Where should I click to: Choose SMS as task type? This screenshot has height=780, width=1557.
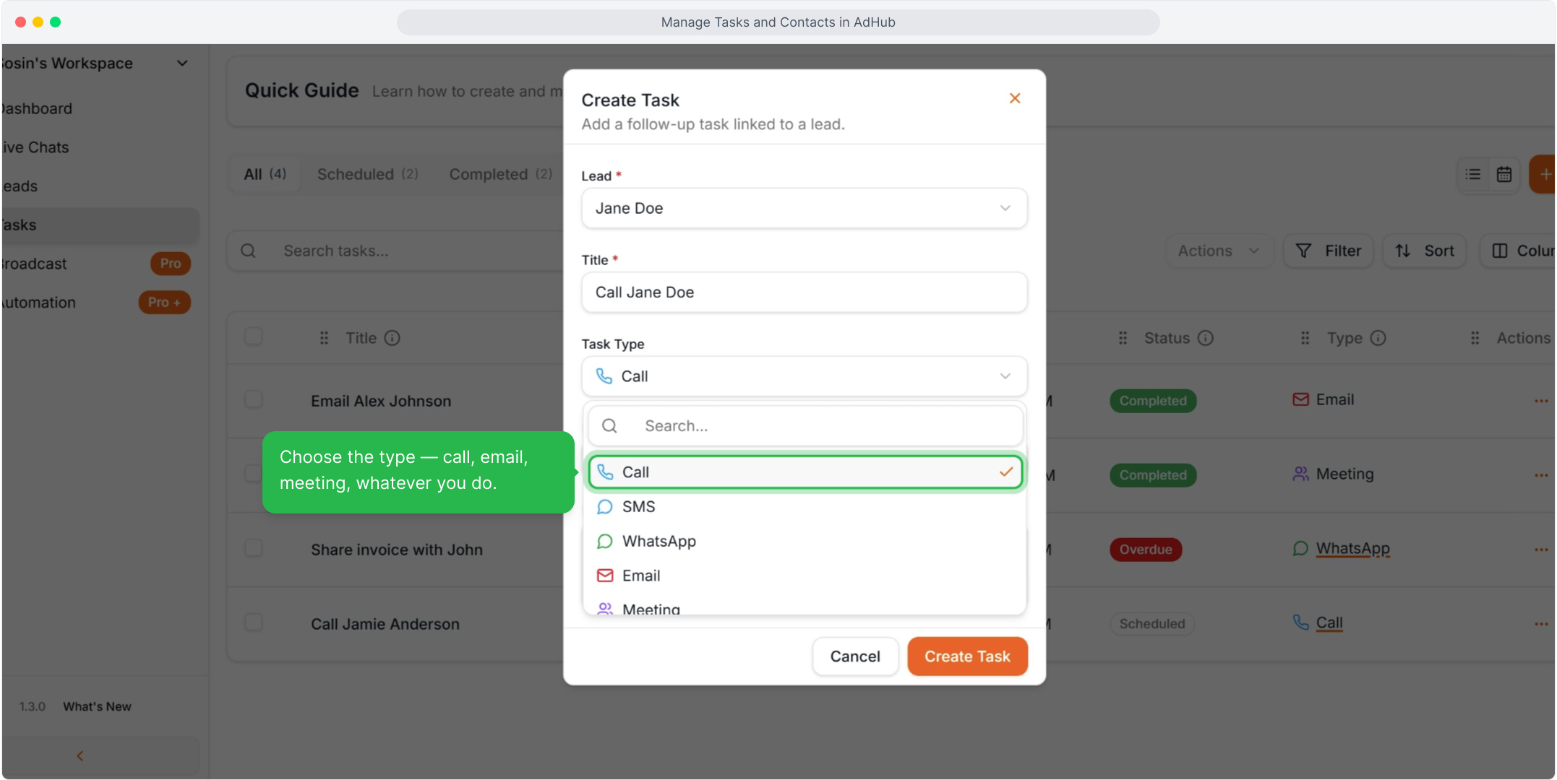805,507
